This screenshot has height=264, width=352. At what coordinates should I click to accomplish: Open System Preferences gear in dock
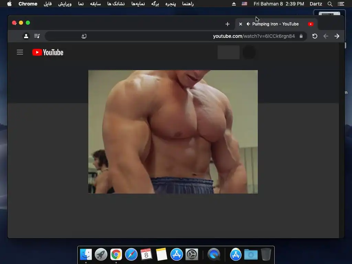coord(192,254)
